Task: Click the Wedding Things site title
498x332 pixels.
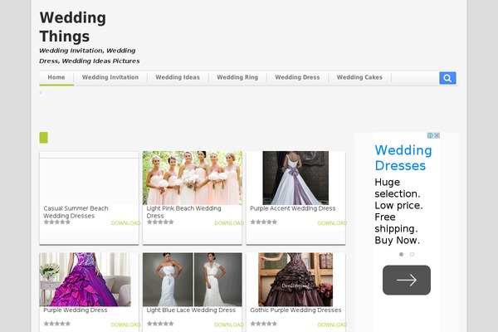Action: (x=73, y=27)
